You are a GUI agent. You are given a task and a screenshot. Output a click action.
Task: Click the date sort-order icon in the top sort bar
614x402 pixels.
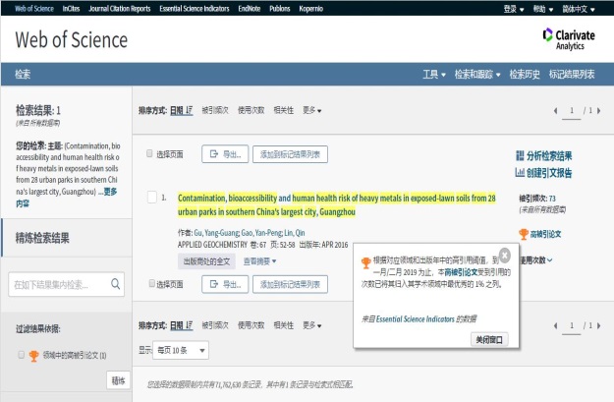click(x=190, y=110)
